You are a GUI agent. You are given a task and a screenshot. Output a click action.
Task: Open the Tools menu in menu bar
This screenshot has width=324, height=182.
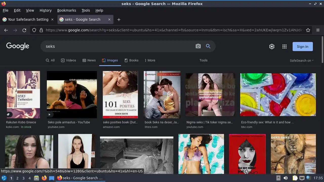[x=86, y=10]
